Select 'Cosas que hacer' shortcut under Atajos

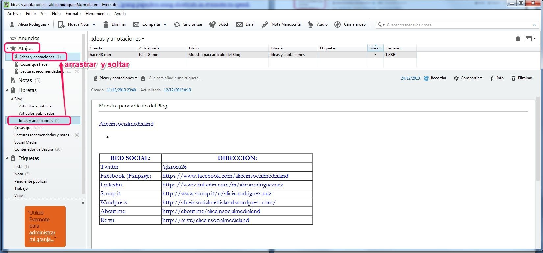35,64
